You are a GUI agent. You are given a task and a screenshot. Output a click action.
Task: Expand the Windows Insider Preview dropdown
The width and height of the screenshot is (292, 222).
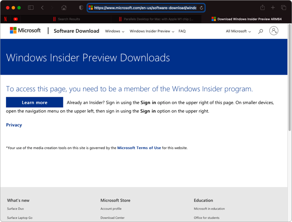pyautogui.click(x=152, y=31)
